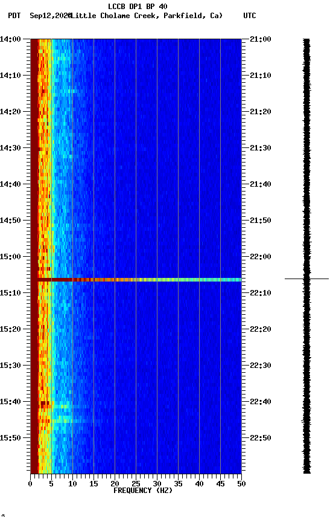Click the '30' frequency axis tick label

click(x=157, y=484)
